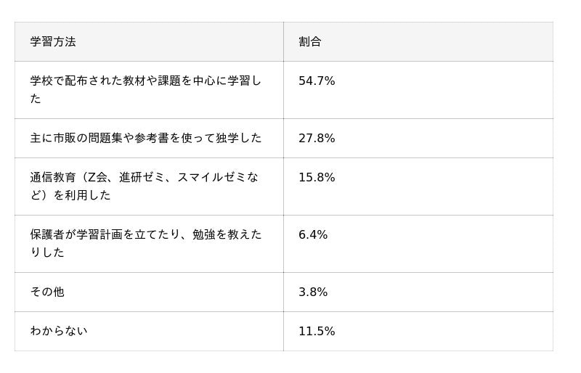Click the 11.5% percentage cell
581x373 pixels.
coord(317,332)
